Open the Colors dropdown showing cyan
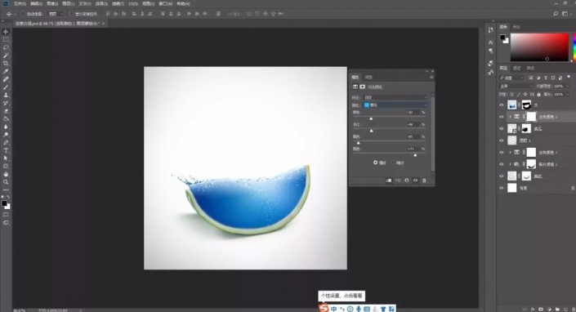576x312 pixels. pos(395,105)
